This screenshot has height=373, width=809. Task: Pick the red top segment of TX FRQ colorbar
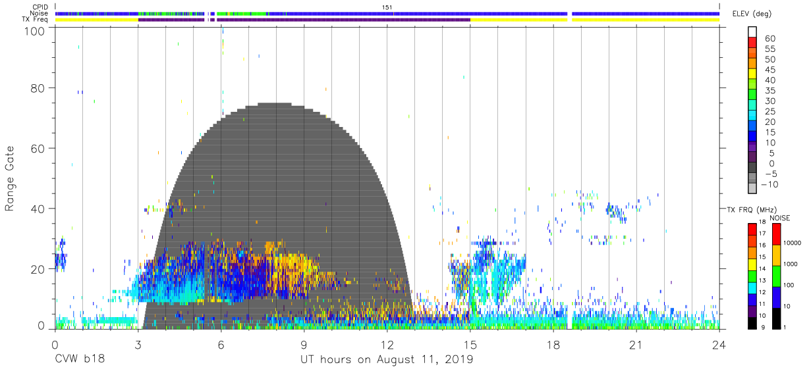pyautogui.click(x=751, y=229)
